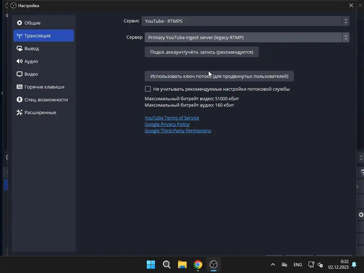Click the up-down arrows in main OBS window

(361, 157)
